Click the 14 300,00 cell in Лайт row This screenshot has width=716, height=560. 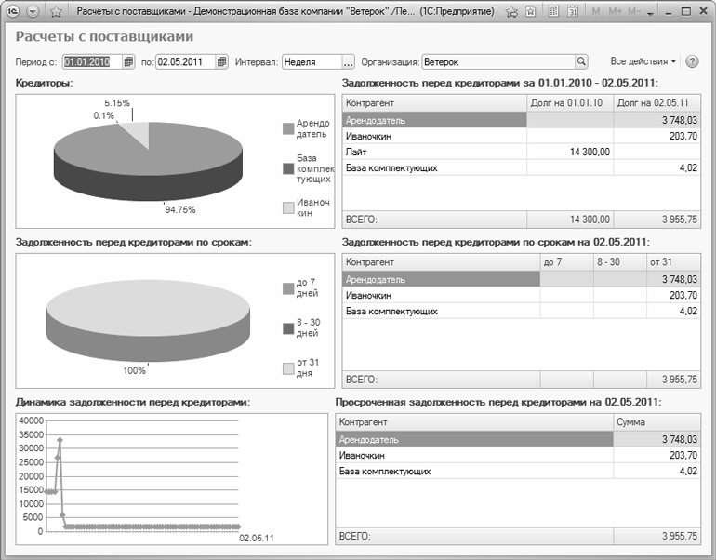tap(570, 153)
